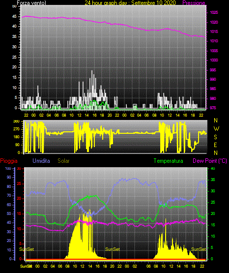Select the 1025 pressure axis value
The height and width of the screenshot is (273, 229).
(x=214, y=12)
